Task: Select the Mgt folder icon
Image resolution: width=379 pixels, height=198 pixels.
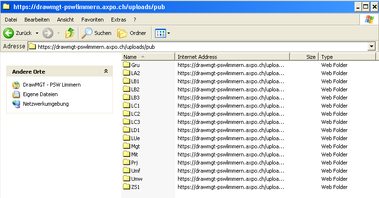Action: (x=126, y=146)
